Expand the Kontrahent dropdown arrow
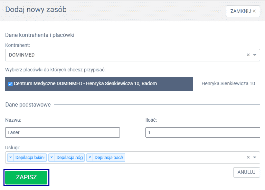This screenshot has height=190, width=265. tap(255, 55)
